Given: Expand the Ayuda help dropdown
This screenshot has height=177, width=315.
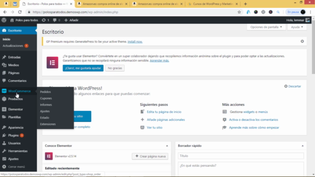Looking at the screenshot, I should (297, 27).
